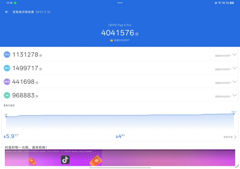Image resolution: width=240 pixels, height=169 pixels.
Task: Tap the bottom home gesture bar
Action: 120,168
